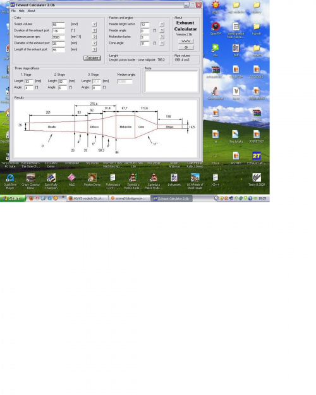The height and width of the screenshot is (395, 316).
Task: Click the help button next to Cone angle
Action: 162,43
